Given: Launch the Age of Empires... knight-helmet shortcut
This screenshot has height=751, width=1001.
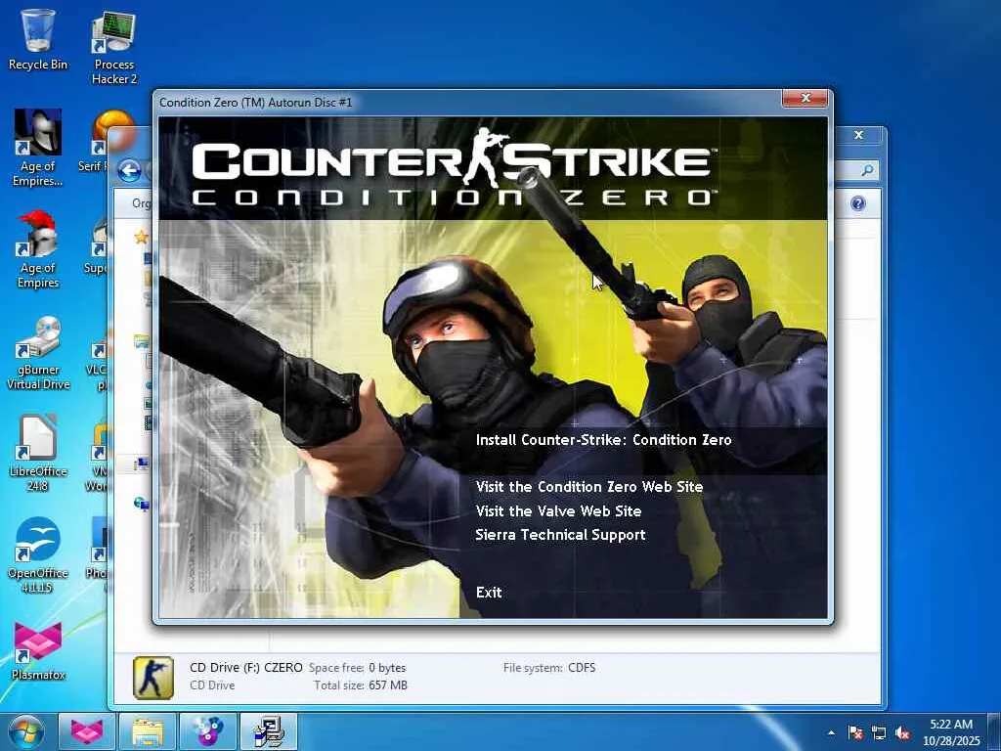Looking at the screenshot, I should pos(38,149).
